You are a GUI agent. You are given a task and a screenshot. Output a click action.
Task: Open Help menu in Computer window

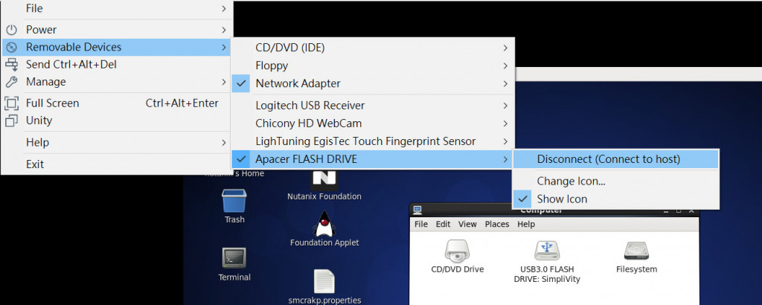[526, 224]
